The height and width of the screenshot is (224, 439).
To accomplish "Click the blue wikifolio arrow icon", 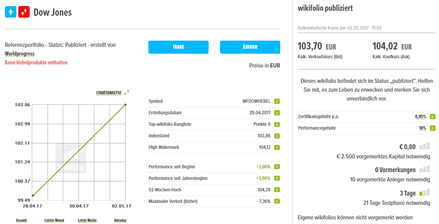I will point(10,12).
